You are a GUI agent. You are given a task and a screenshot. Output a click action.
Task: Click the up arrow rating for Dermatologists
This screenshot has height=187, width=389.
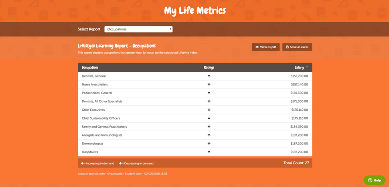[x=209, y=143]
